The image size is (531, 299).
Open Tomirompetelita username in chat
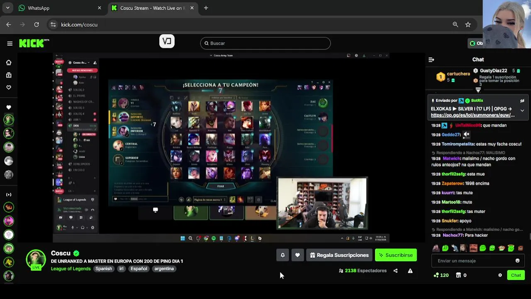coord(458,144)
